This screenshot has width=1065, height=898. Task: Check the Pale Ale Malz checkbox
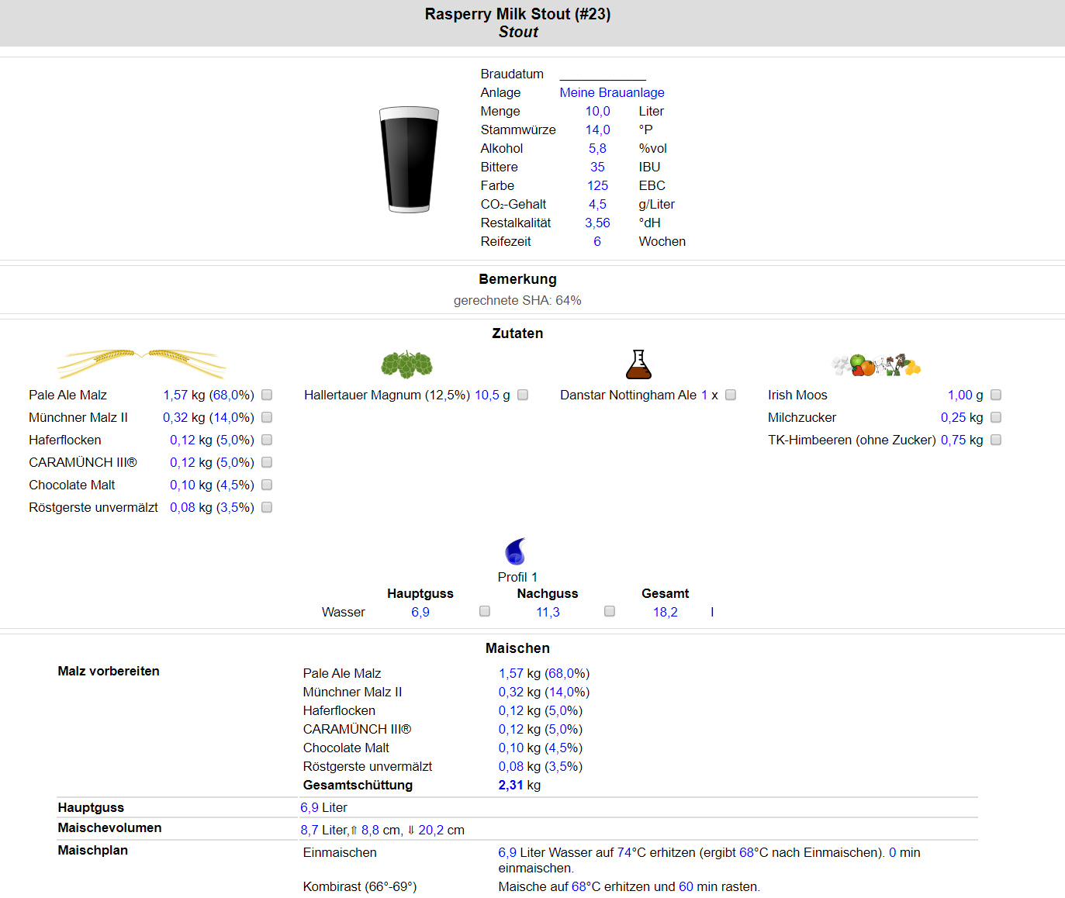(267, 395)
